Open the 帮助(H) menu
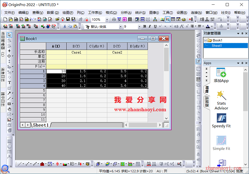The height and width of the screenshot is (174, 249). (239, 12)
